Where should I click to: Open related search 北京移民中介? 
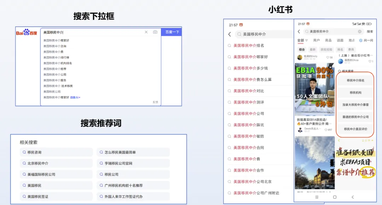[x=56, y=163]
